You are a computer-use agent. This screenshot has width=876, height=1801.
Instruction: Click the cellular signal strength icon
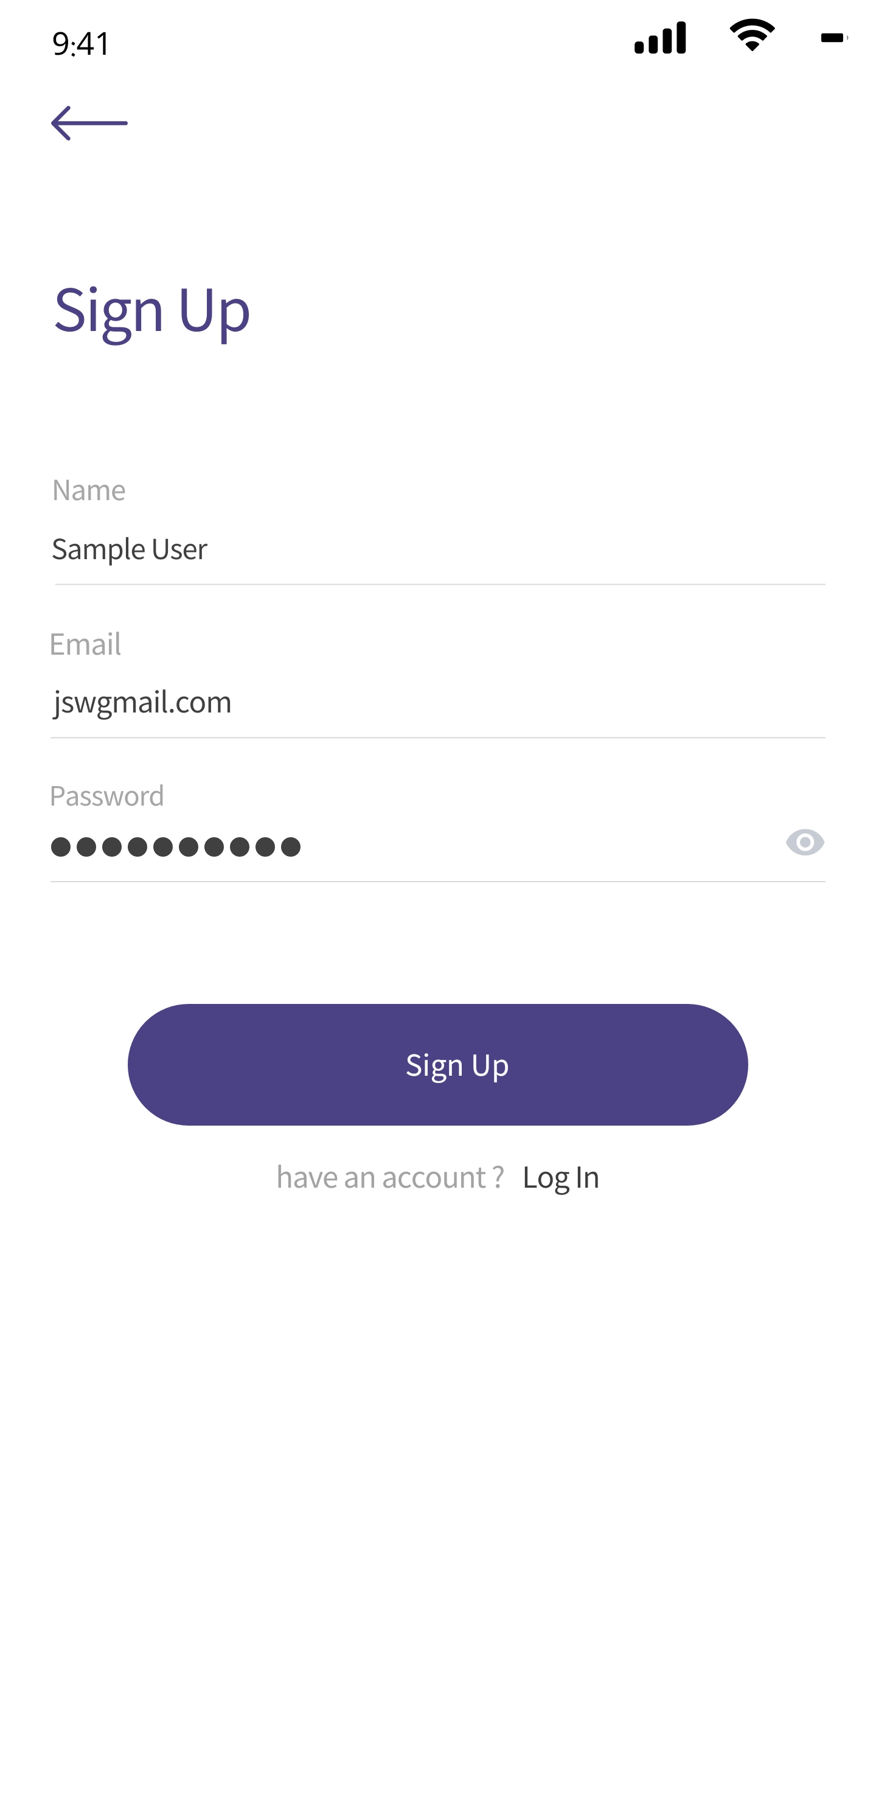pyautogui.click(x=660, y=40)
